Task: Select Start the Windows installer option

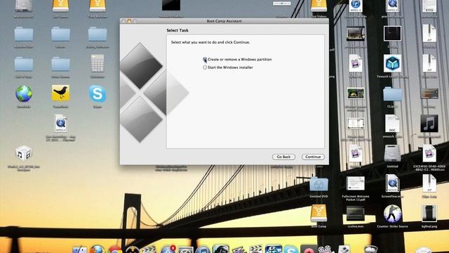Action: click(205, 67)
